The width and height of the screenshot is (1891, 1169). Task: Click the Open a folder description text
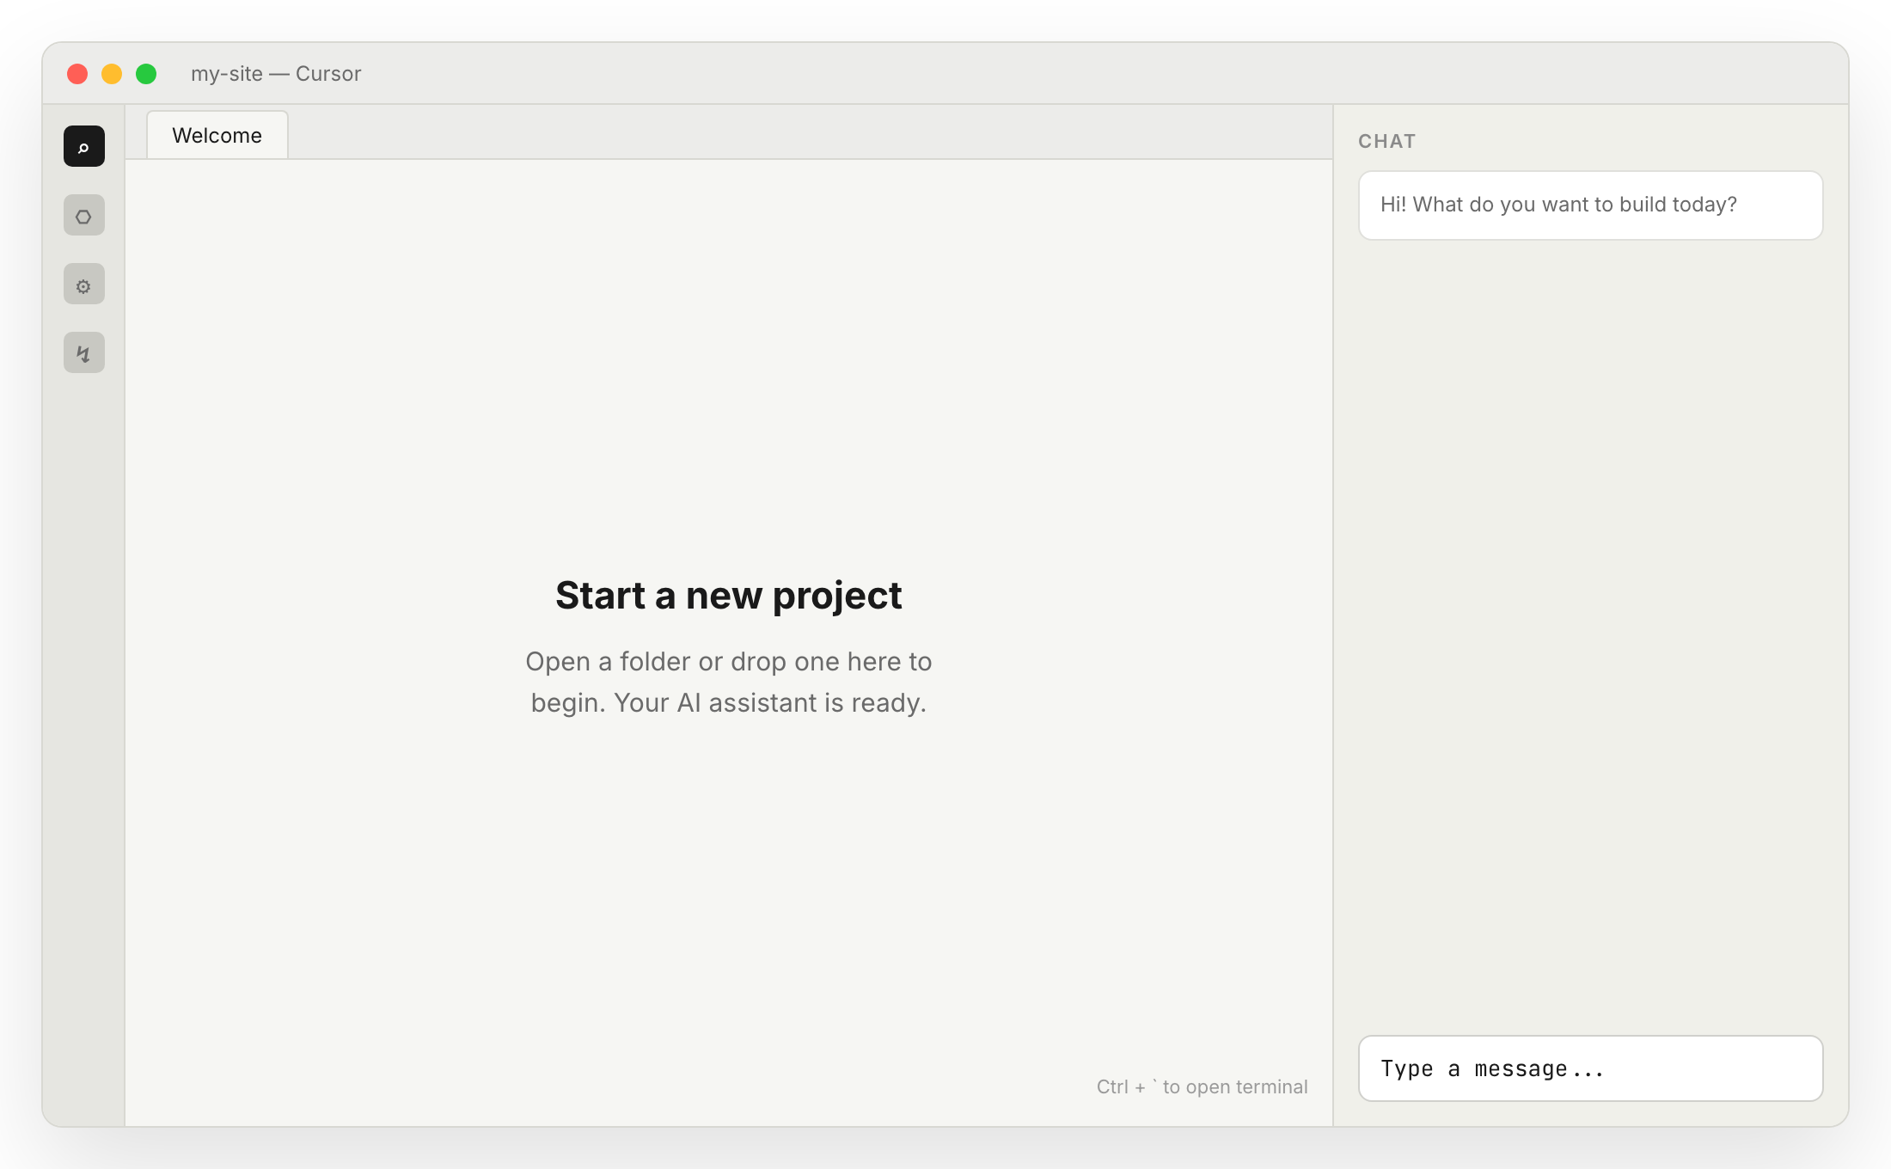click(x=729, y=682)
